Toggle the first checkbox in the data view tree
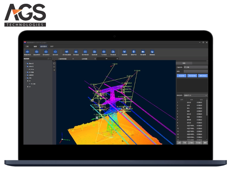This screenshot has height=173, width=231. click(x=25, y=63)
